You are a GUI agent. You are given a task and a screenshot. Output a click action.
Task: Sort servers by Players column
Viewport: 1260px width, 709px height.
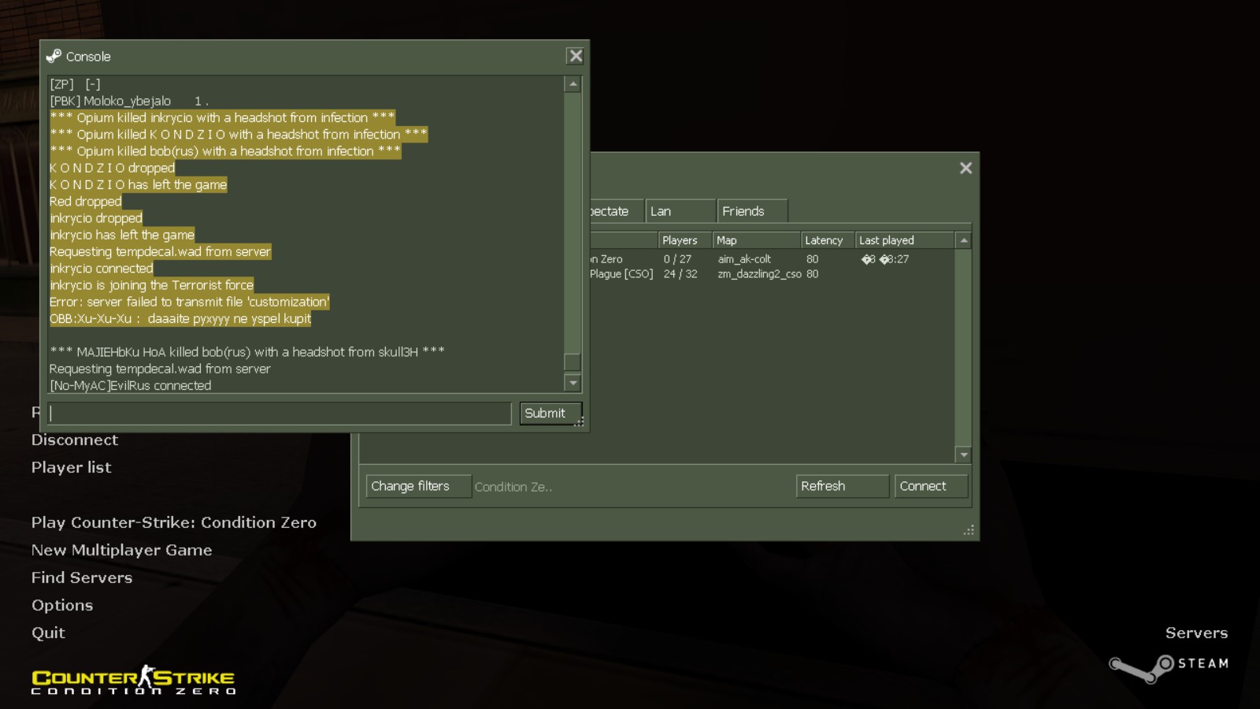pyautogui.click(x=684, y=240)
